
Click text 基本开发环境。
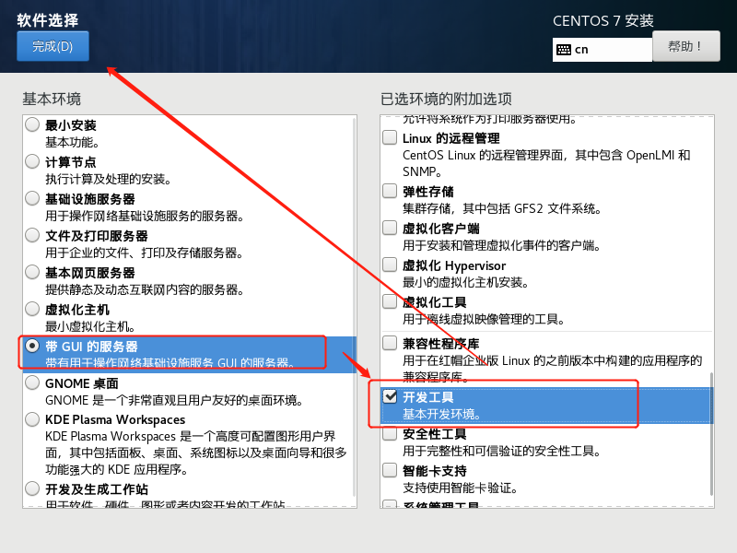[442, 414]
